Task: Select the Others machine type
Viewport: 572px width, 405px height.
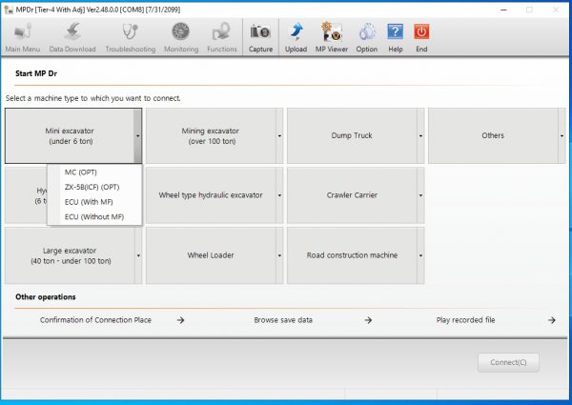Action: click(493, 135)
